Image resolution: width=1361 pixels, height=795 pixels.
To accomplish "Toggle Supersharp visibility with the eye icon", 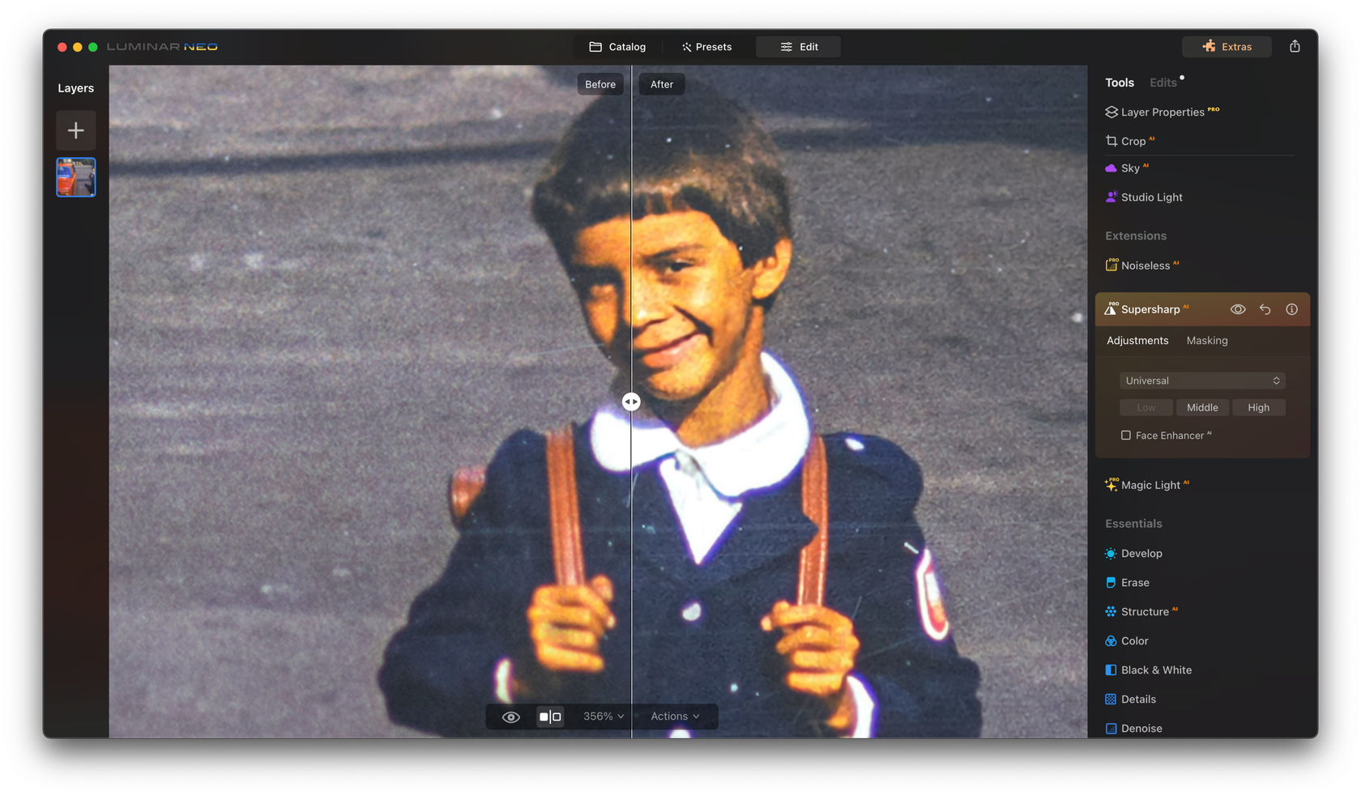I will 1238,308.
